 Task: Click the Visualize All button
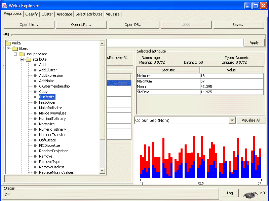point(251,120)
